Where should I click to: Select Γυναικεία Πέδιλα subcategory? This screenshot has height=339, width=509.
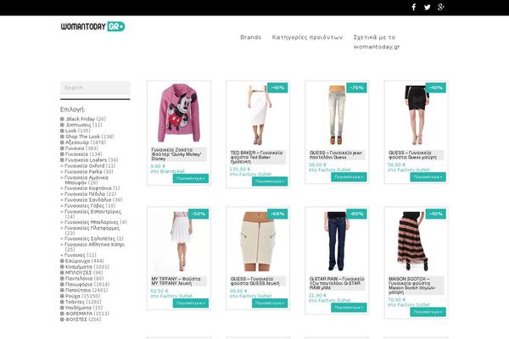[x=85, y=194]
